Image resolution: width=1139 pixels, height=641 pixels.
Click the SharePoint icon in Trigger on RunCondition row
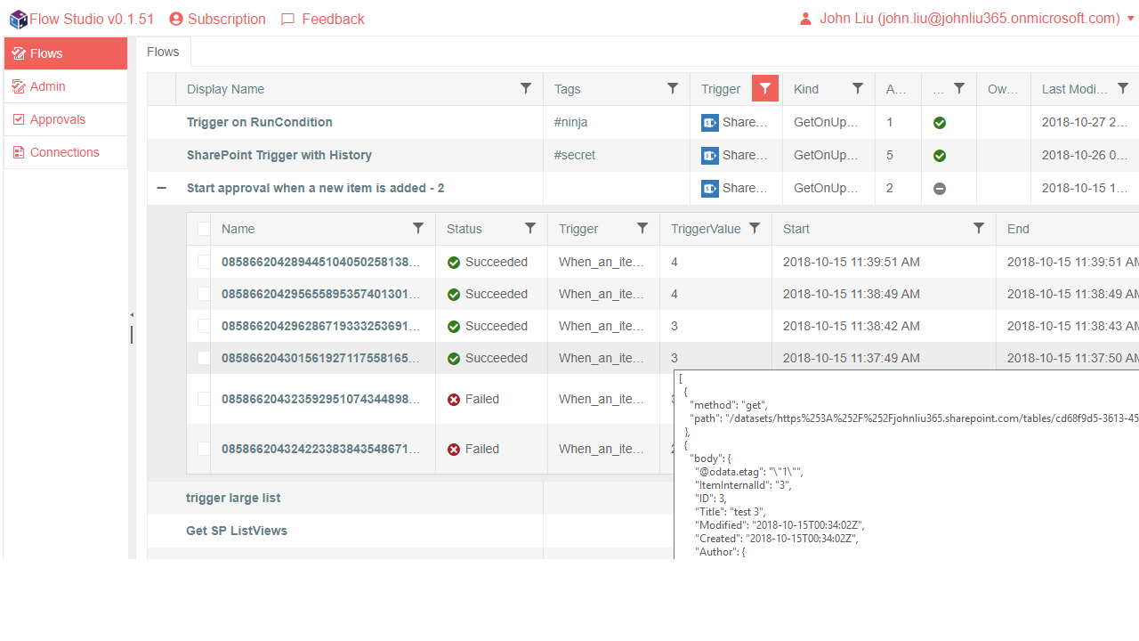click(710, 123)
